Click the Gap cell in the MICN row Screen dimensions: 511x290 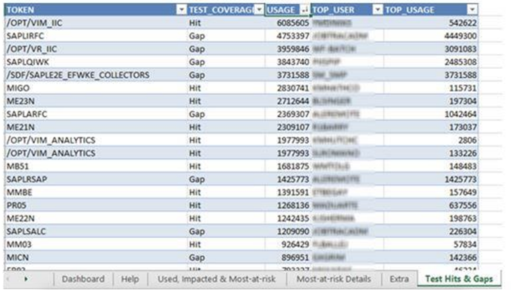coord(226,257)
